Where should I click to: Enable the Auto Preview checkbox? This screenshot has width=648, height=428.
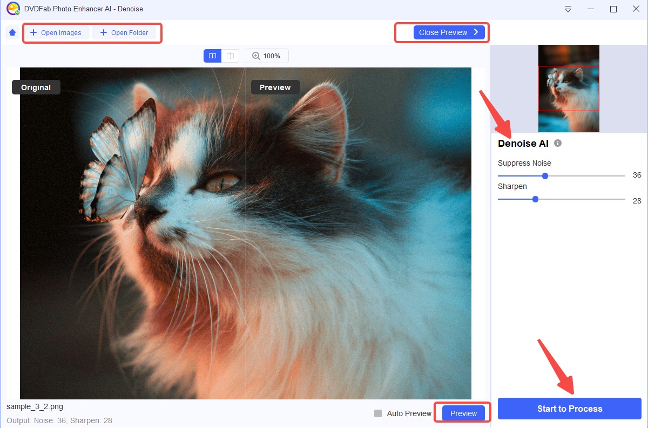point(378,413)
